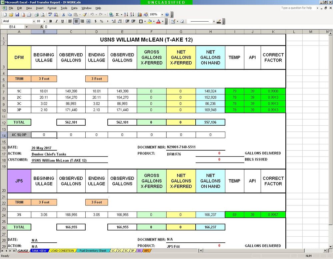Expand the Fill Color dropdown arrow
Screen dimensions: 333x259
[x=154, y=21]
